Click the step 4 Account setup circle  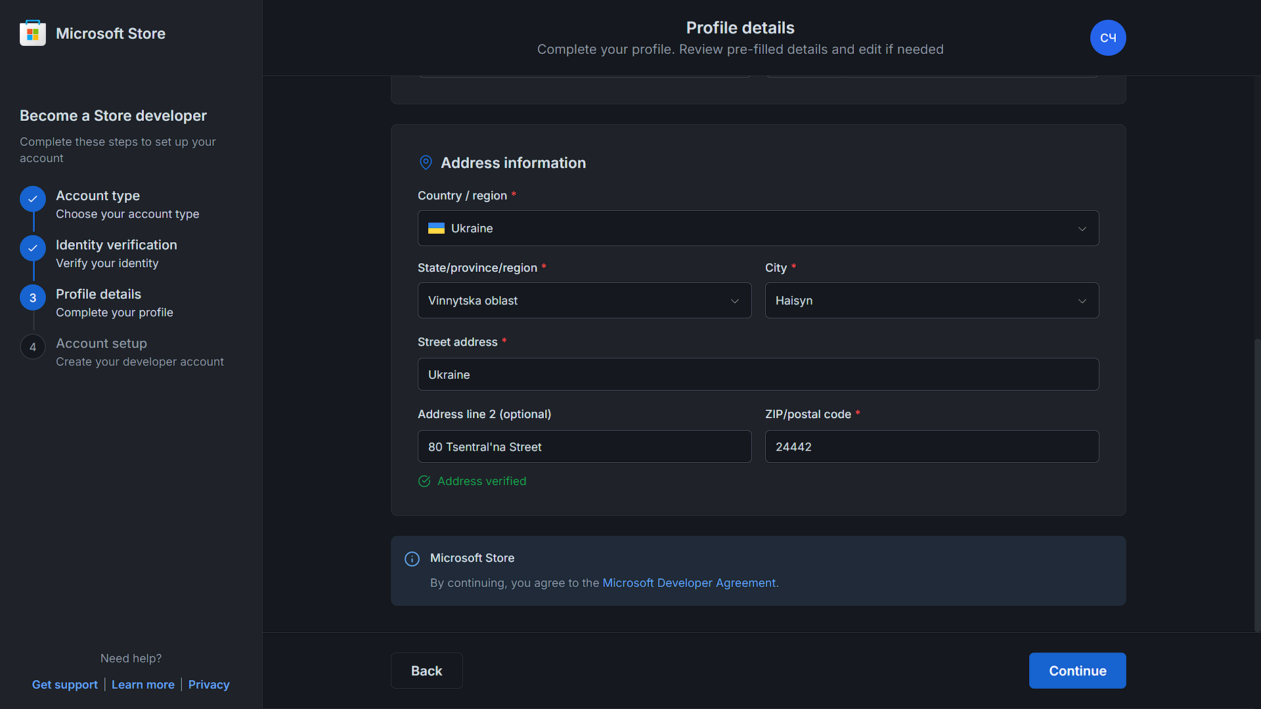33,347
